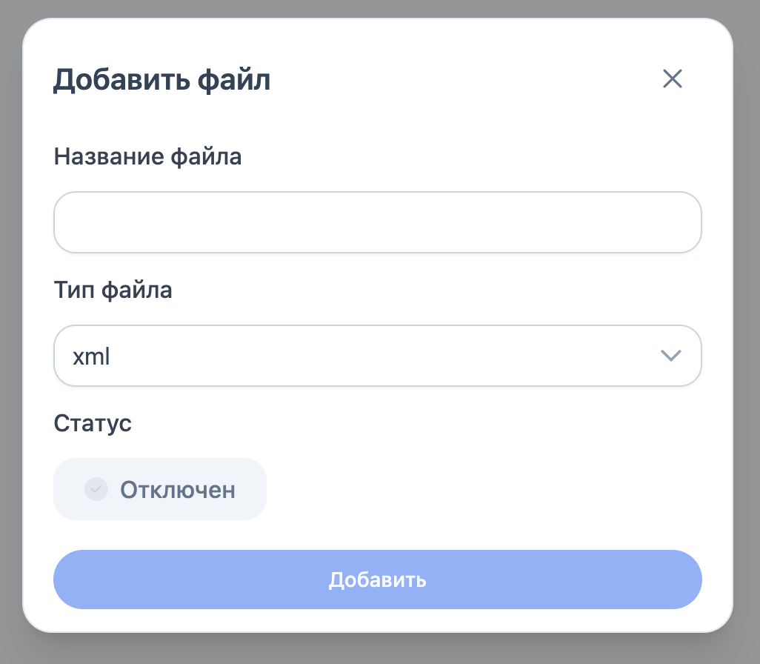Open the Тип файла dropdown
Viewport: 760px width, 664px height.
[377, 356]
